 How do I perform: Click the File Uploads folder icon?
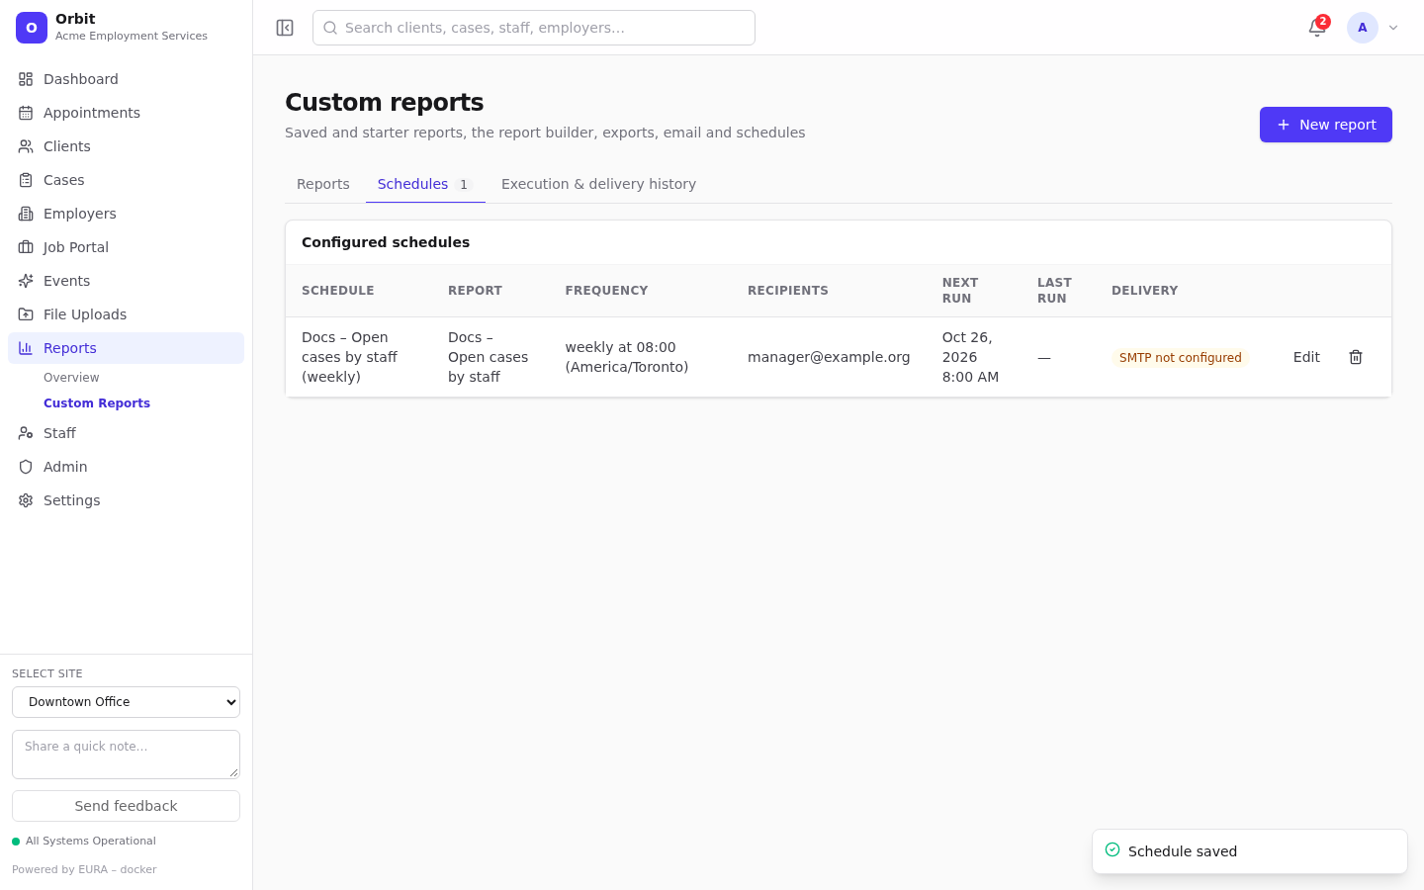pyautogui.click(x=26, y=314)
